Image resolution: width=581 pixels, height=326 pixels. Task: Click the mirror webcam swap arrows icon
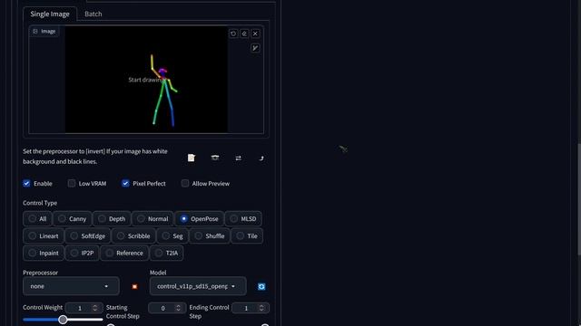pos(238,158)
